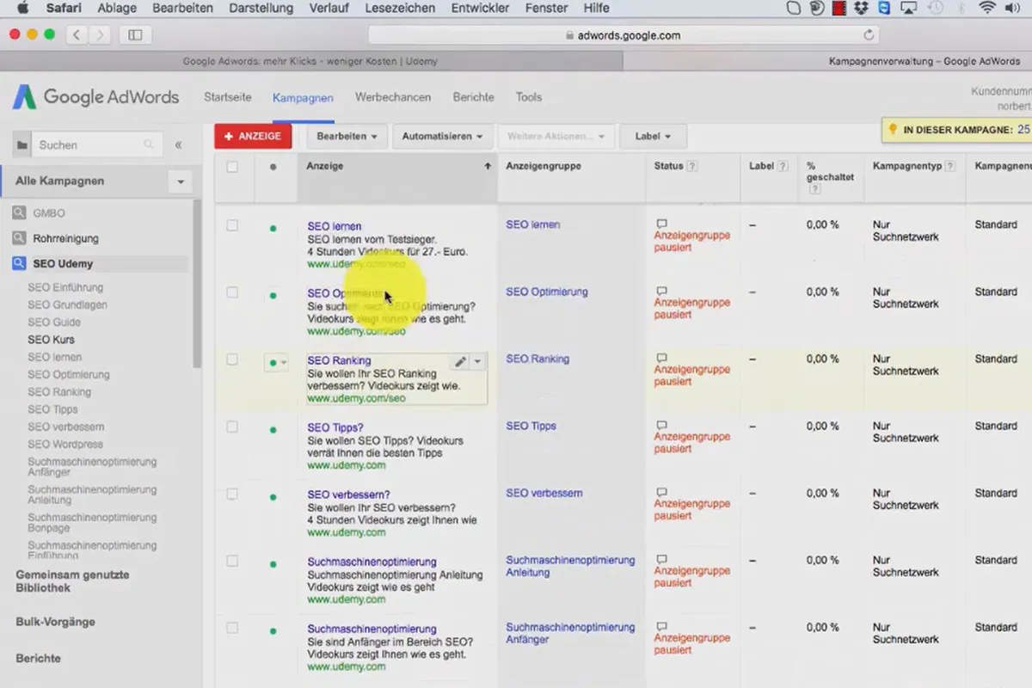This screenshot has width=1032, height=688.
Task: Click the SEO Tipps? ad headline
Action: (x=335, y=427)
